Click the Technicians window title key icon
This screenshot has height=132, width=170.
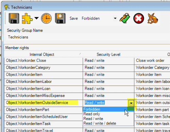click(7, 7)
